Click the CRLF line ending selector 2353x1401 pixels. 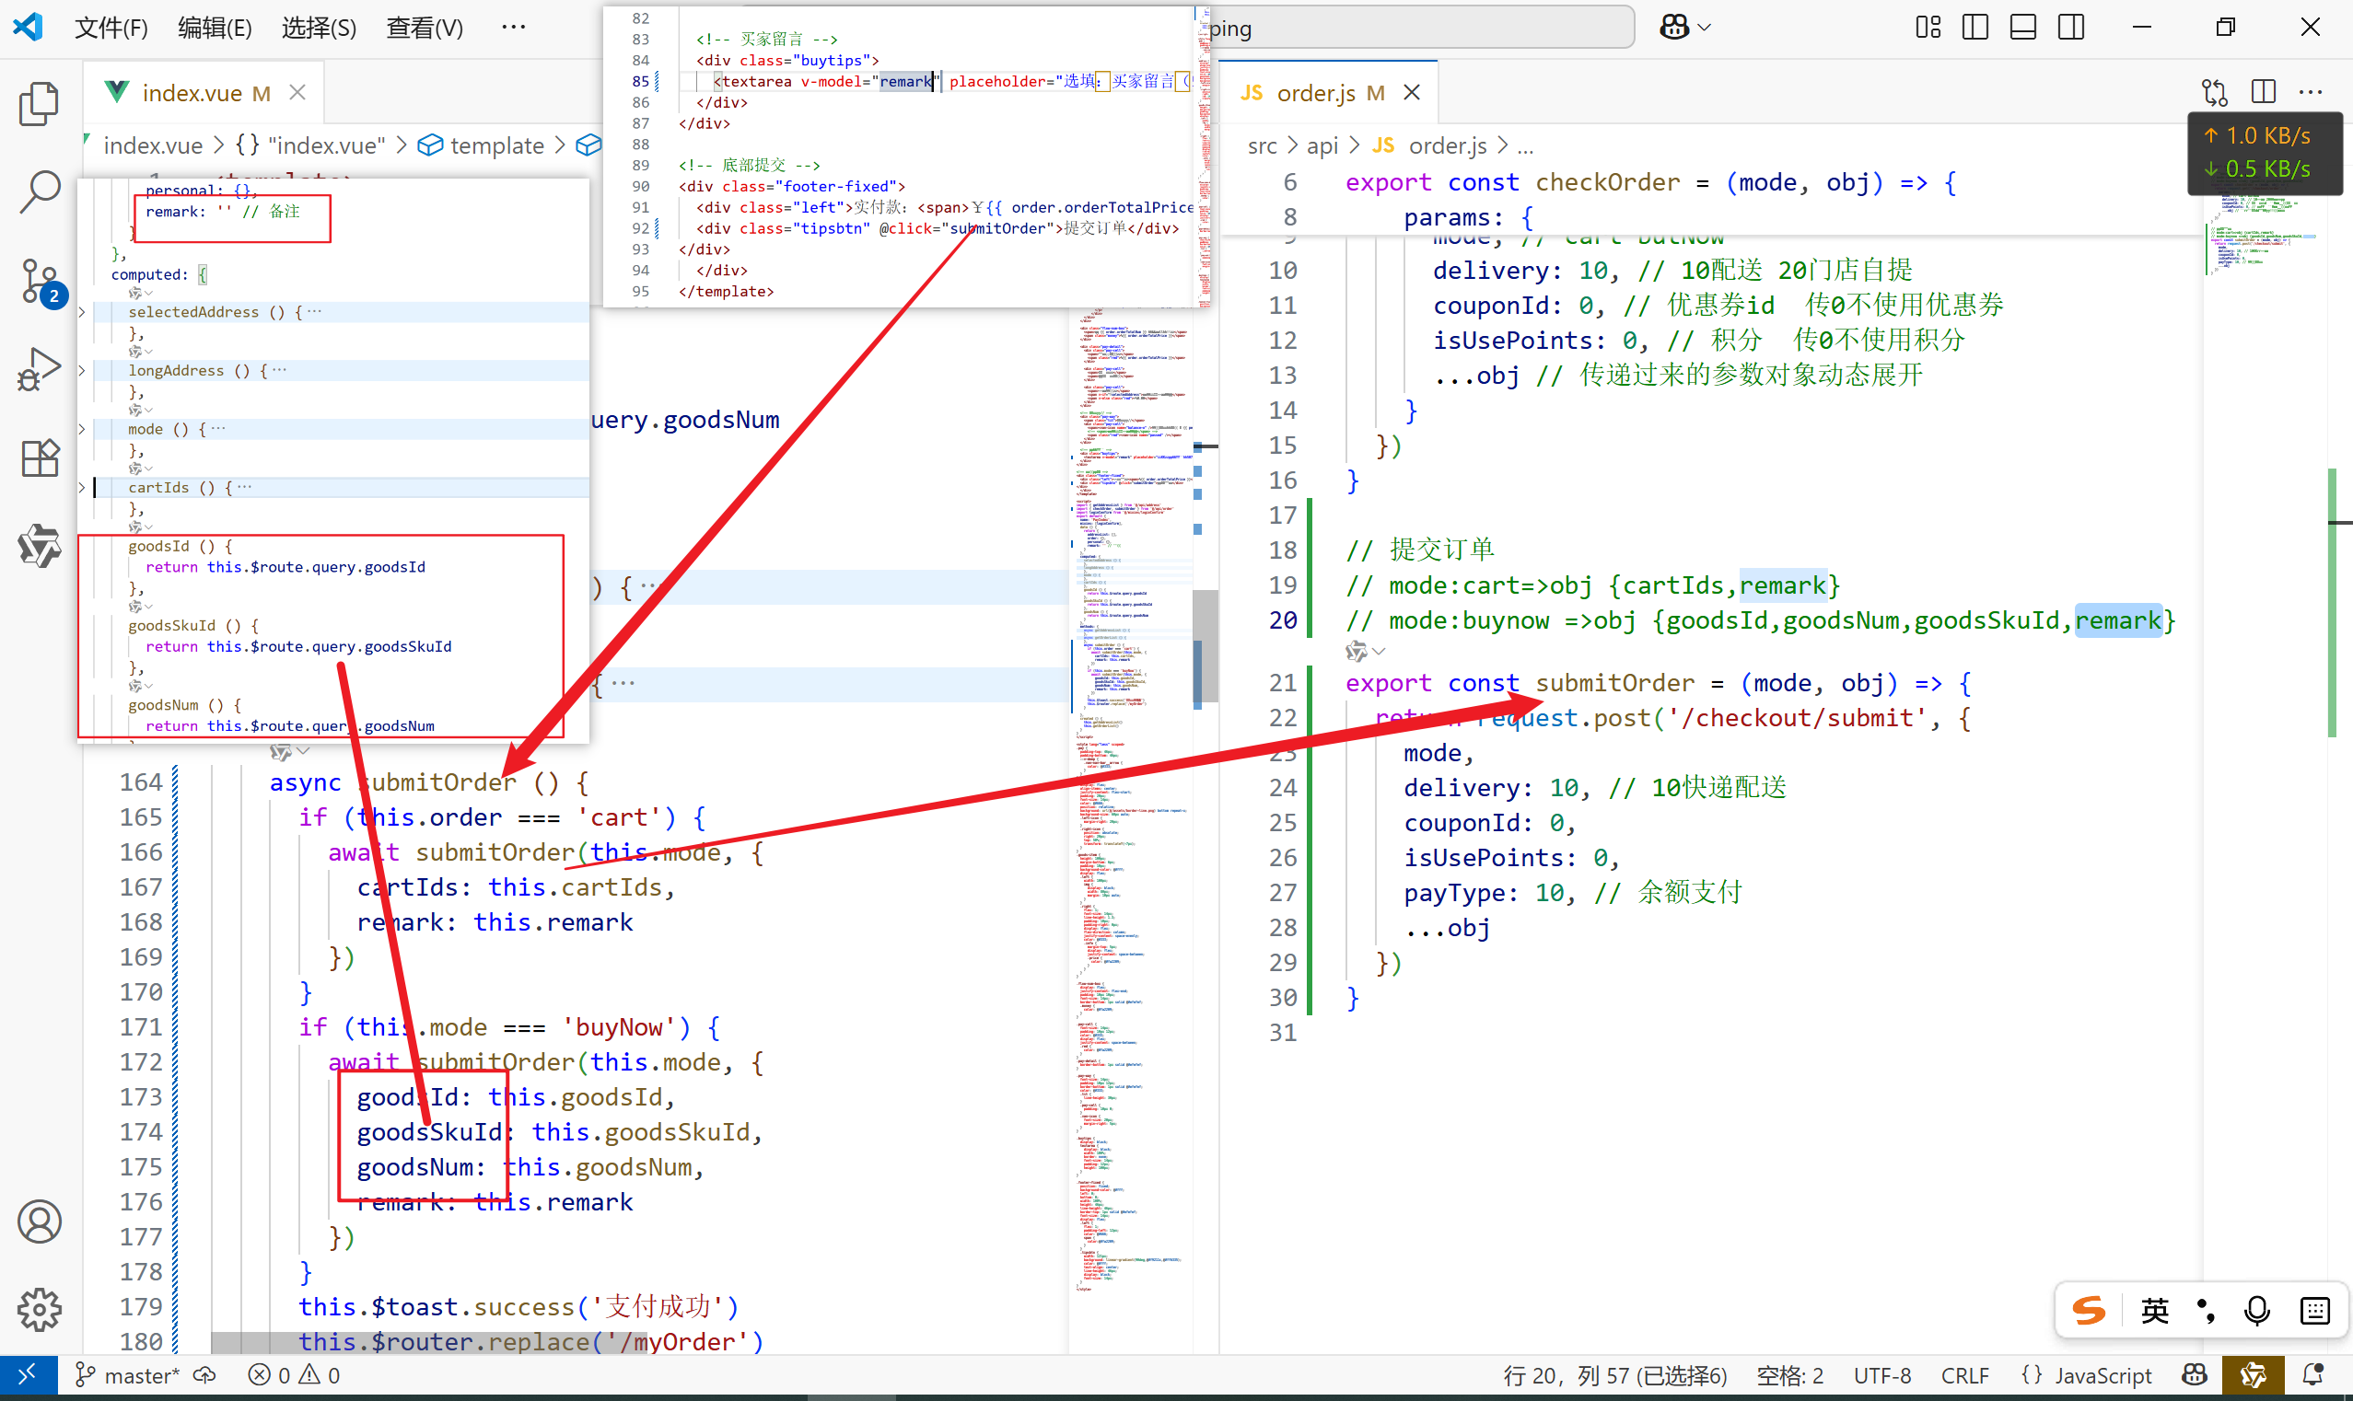coord(1964,1375)
